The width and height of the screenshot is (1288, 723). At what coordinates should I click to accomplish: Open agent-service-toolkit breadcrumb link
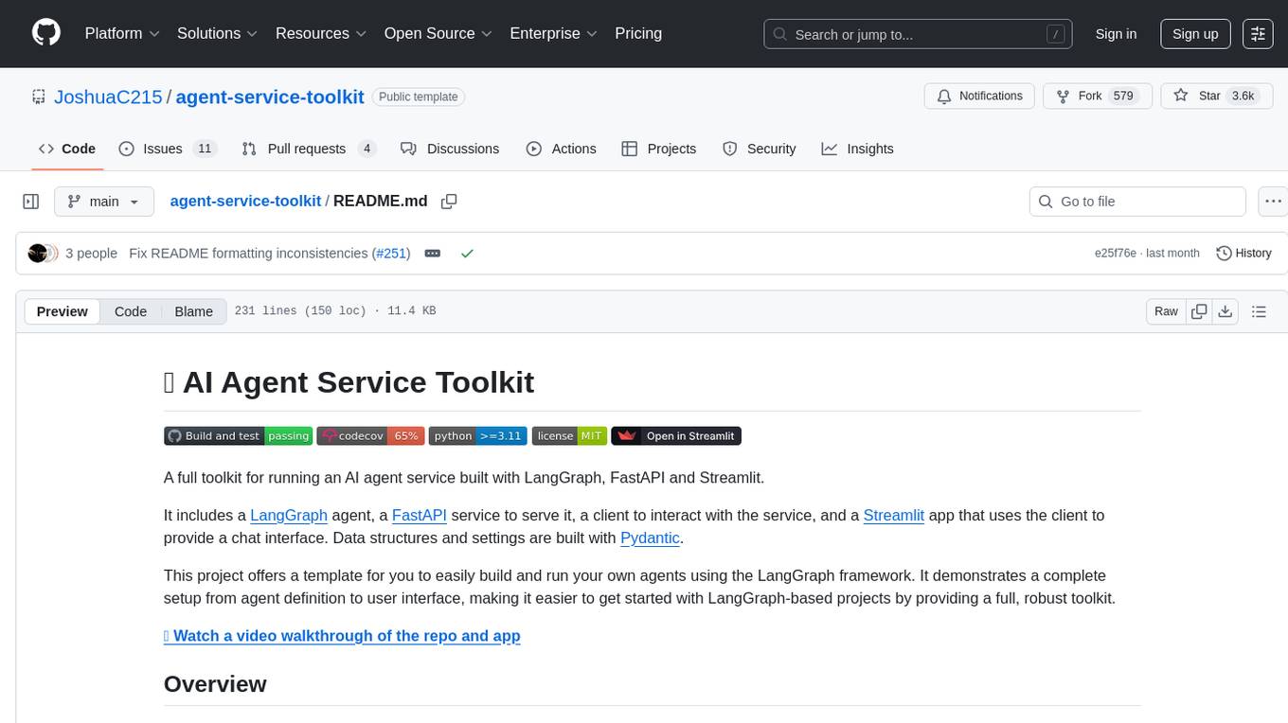point(245,201)
